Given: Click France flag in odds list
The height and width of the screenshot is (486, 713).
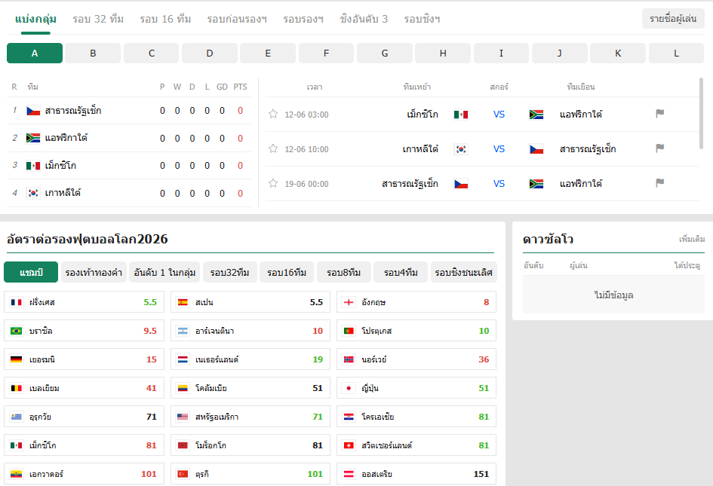Looking at the screenshot, I should pyautogui.click(x=17, y=302).
